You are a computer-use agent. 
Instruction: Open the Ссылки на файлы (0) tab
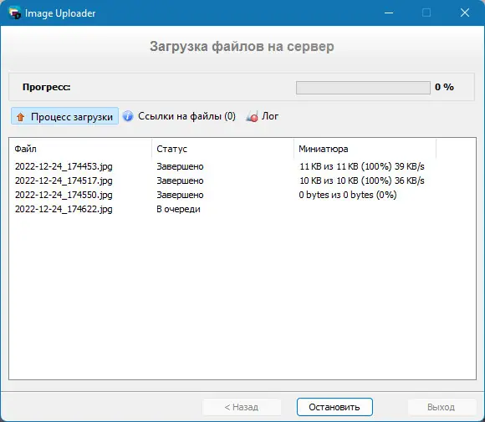(x=180, y=116)
